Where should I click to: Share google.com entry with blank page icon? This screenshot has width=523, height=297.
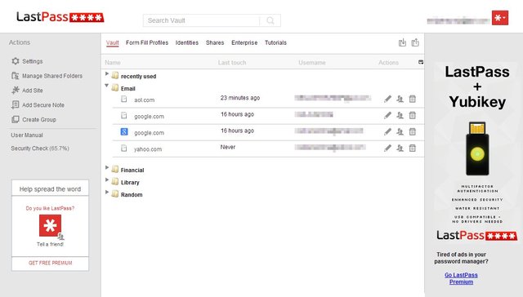[x=400, y=115]
